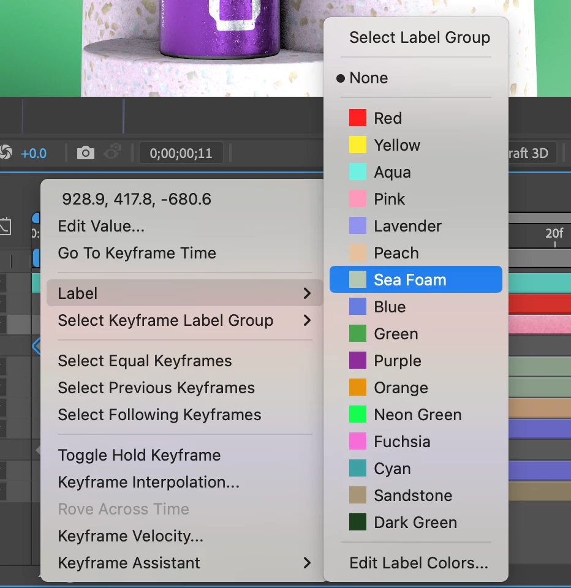Choose the Neon Green label swatch
The width and height of the screenshot is (571, 588).
click(x=358, y=415)
